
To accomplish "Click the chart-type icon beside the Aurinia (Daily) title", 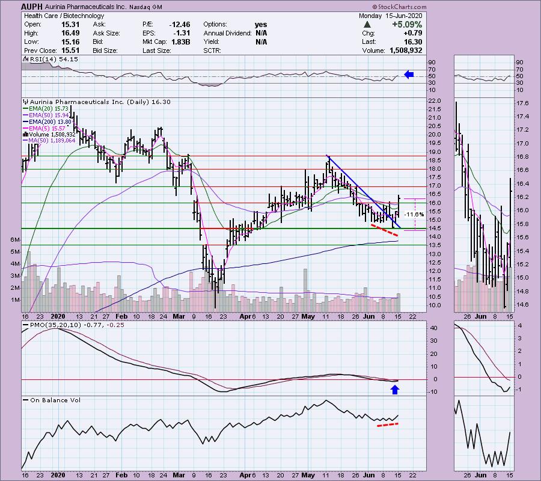I will tap(25, 102).
